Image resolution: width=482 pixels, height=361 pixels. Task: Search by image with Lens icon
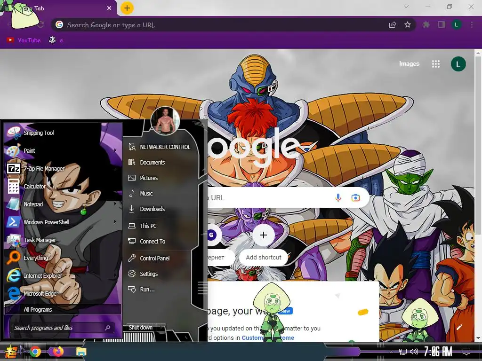click(355, 198)
